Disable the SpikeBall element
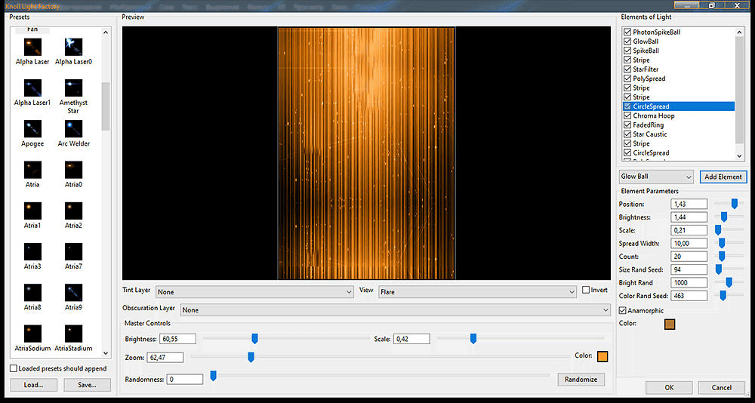This screenshot has height=403, width=755. (627, 51)
